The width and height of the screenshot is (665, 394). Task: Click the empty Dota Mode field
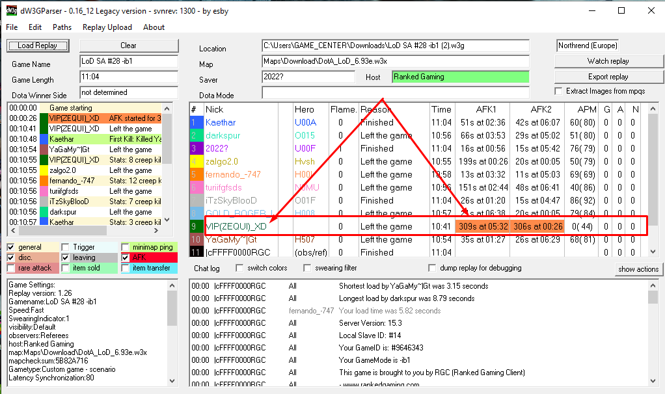[396, 92]
